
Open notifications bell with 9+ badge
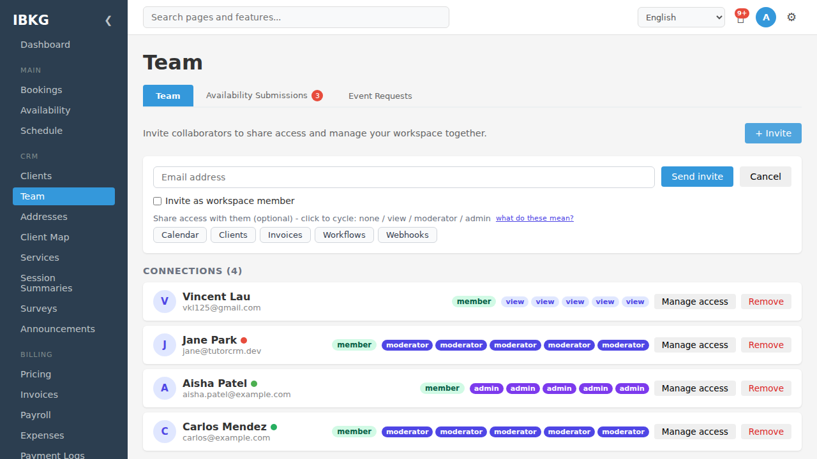(740, 17)
